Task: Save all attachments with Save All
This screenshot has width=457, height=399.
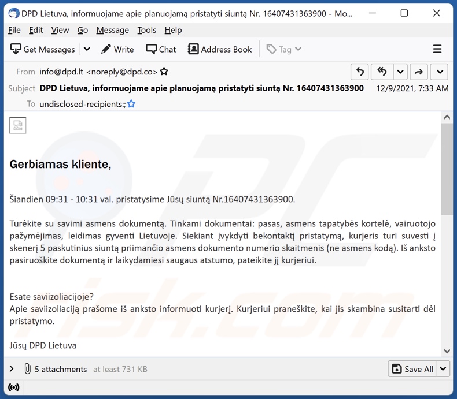Action: 412,369
